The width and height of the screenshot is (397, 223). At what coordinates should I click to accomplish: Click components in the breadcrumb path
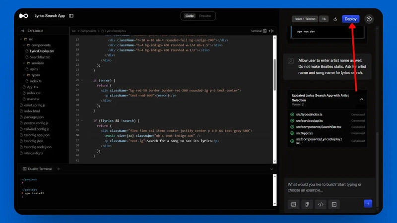[x=88, y=31]
